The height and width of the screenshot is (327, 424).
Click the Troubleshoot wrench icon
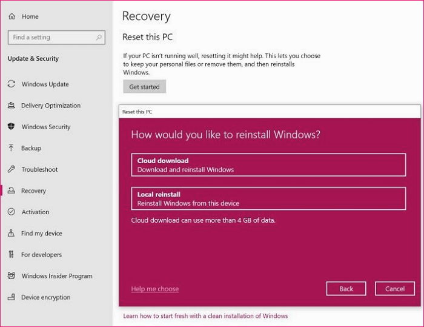coord(11,169)
